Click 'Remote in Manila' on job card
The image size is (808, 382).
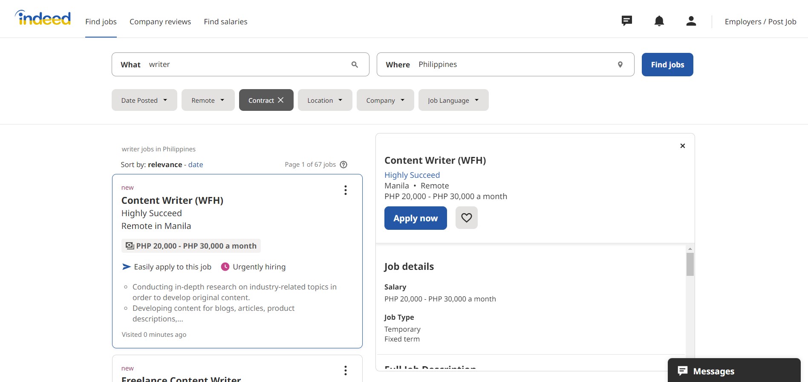click(x=156, y=226)
